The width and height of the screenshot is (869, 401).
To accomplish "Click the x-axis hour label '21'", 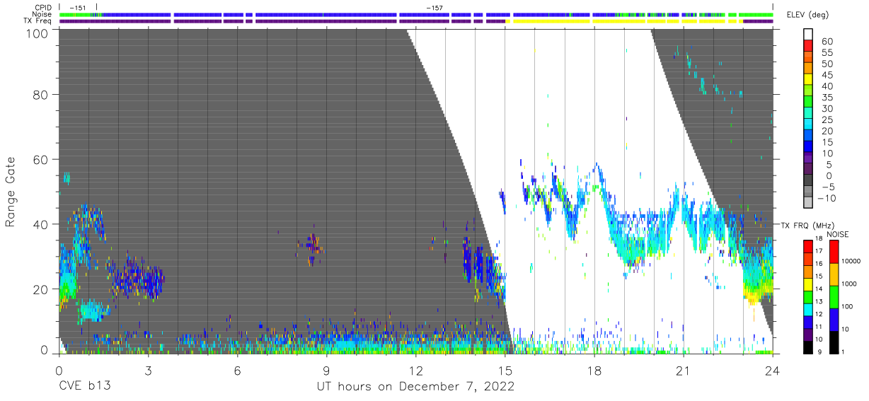I will click(684, 370).
